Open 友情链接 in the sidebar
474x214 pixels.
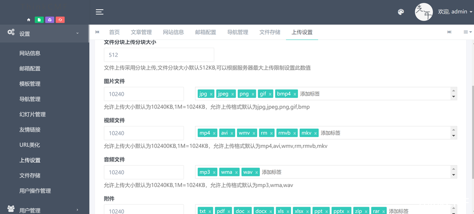coord(30,130)
